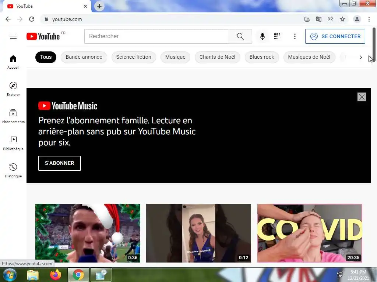Viewport: 377px width, 282px height.
Task: Click the magnifier search button
Action: tap(240, 36)
